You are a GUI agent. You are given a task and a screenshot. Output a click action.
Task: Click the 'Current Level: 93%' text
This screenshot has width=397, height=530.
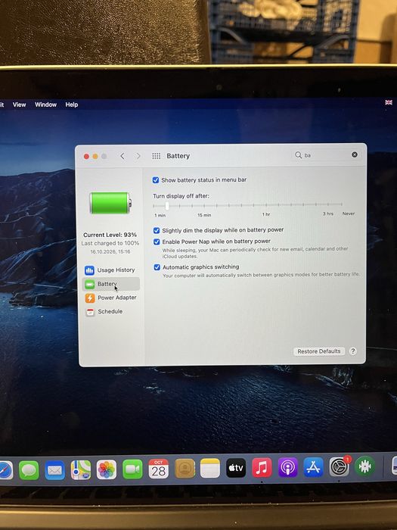tap(110, 235)
